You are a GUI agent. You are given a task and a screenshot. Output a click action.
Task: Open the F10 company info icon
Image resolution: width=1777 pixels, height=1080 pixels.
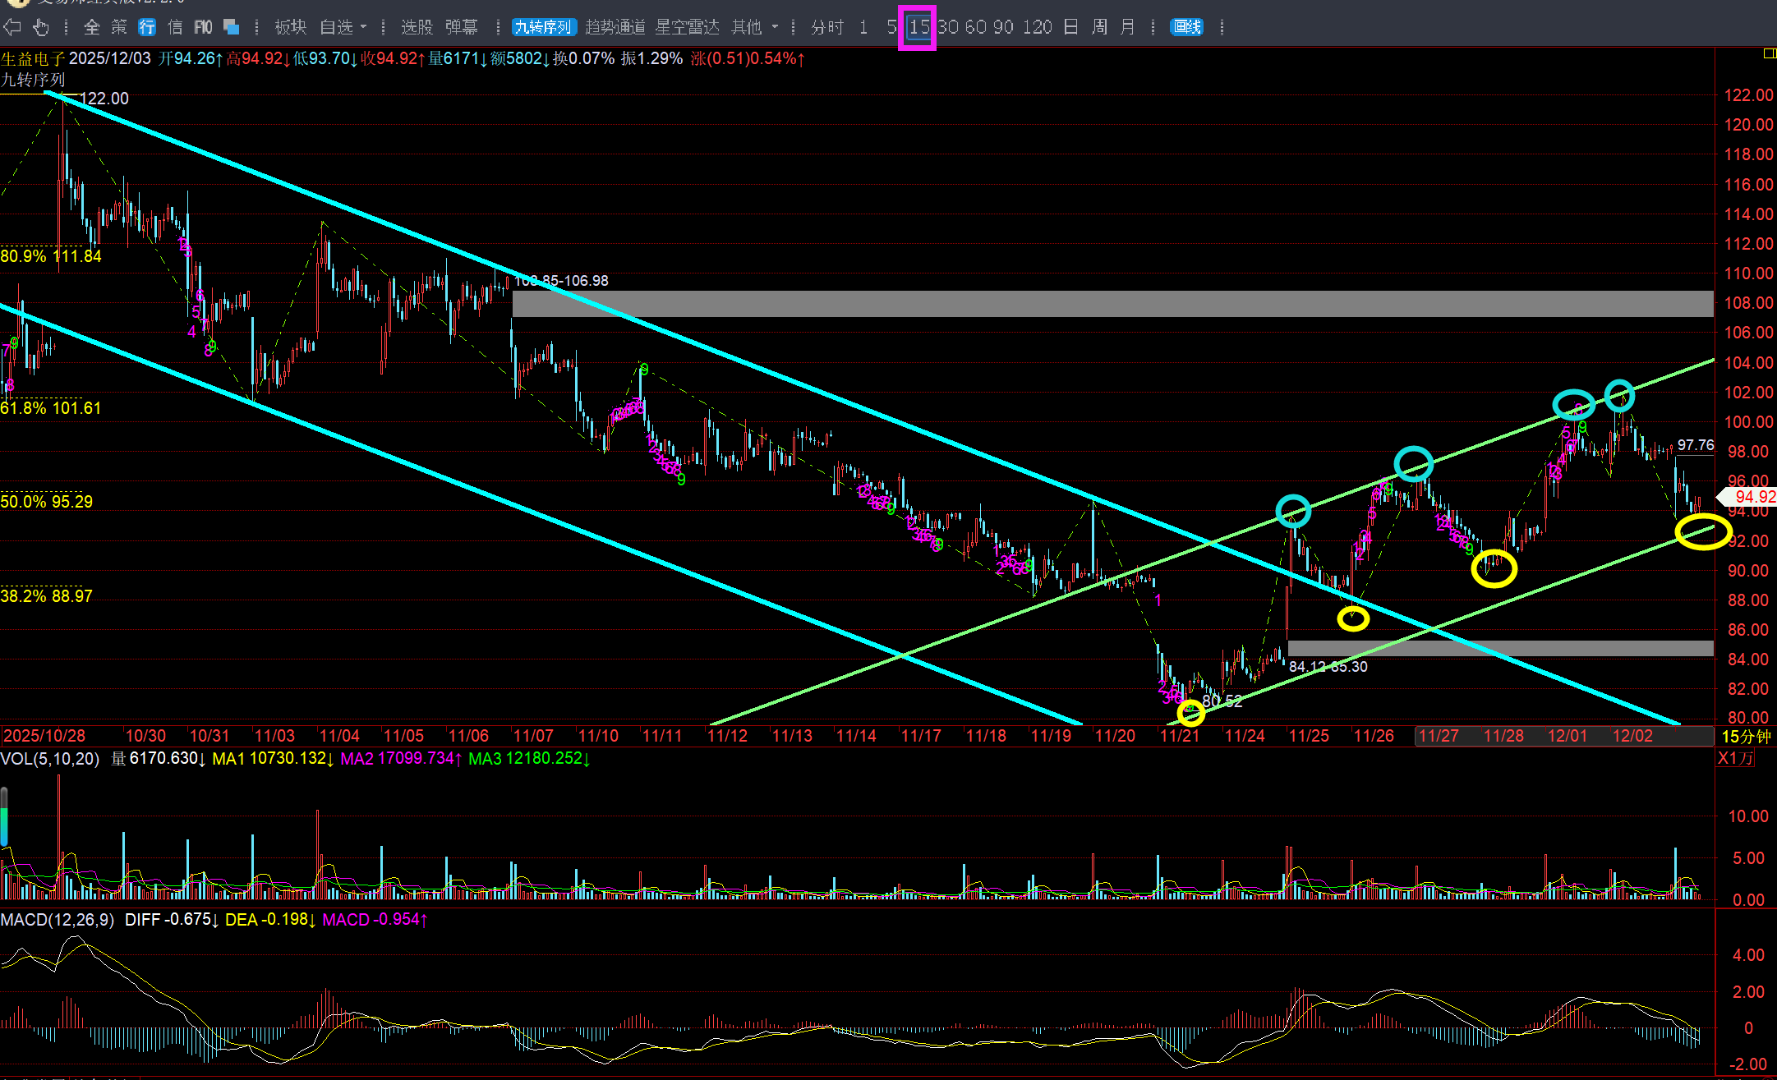[x=203, y=27]
